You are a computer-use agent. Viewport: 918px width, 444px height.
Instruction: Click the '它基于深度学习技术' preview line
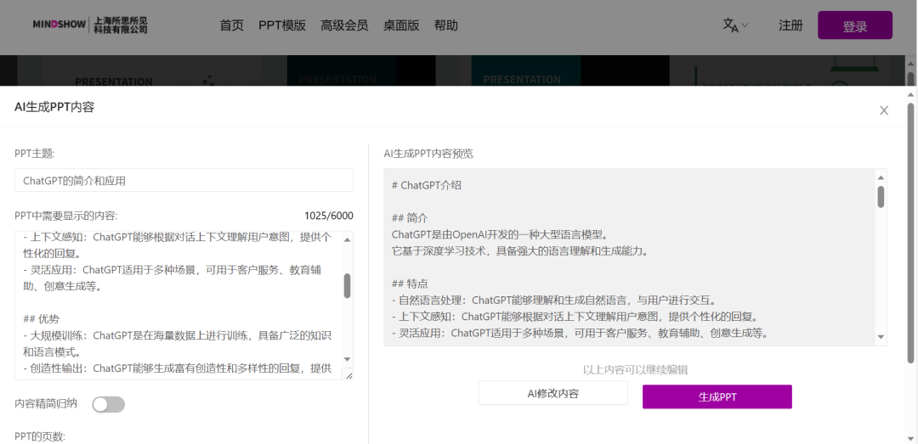tap(523, 251)
